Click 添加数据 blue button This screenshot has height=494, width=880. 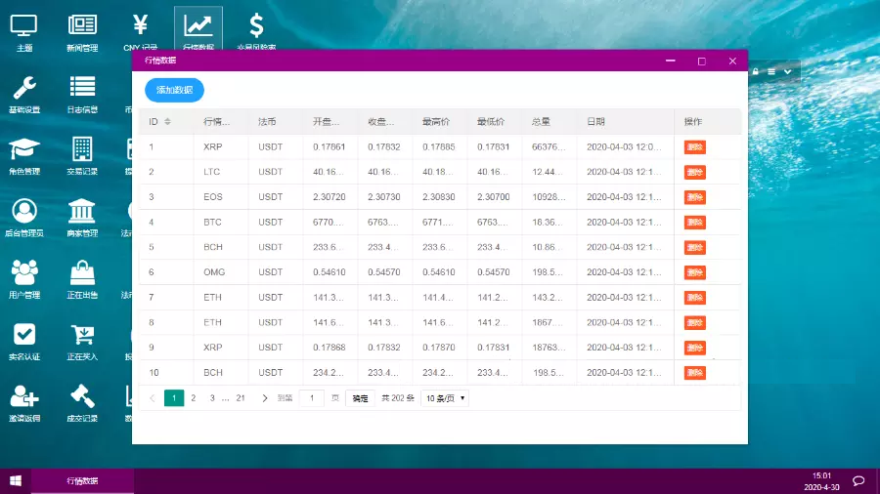point(174,90)
